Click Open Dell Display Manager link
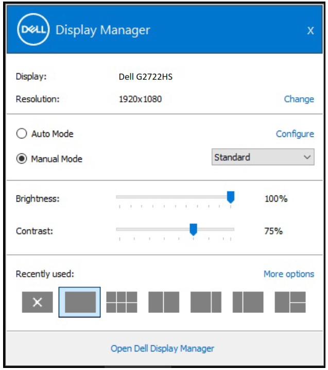 tap(162, 348)
